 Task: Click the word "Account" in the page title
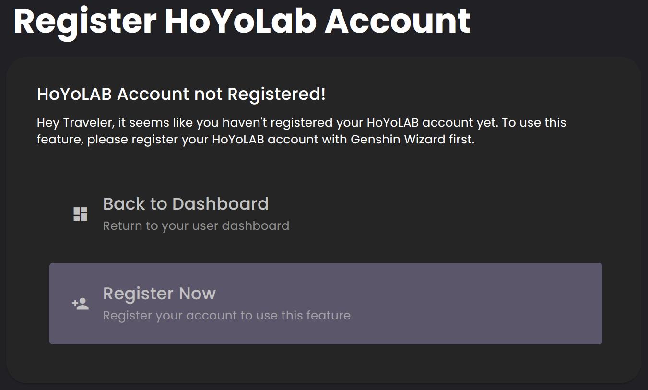[x=398, y=21]
